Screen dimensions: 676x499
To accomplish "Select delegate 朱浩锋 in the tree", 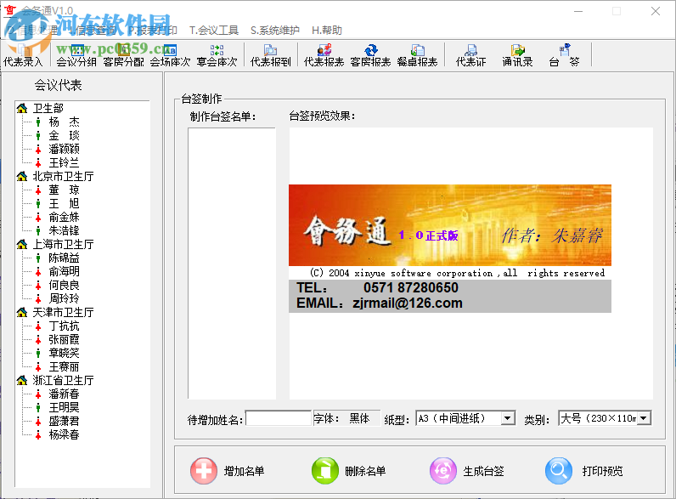I will [64, 230].
